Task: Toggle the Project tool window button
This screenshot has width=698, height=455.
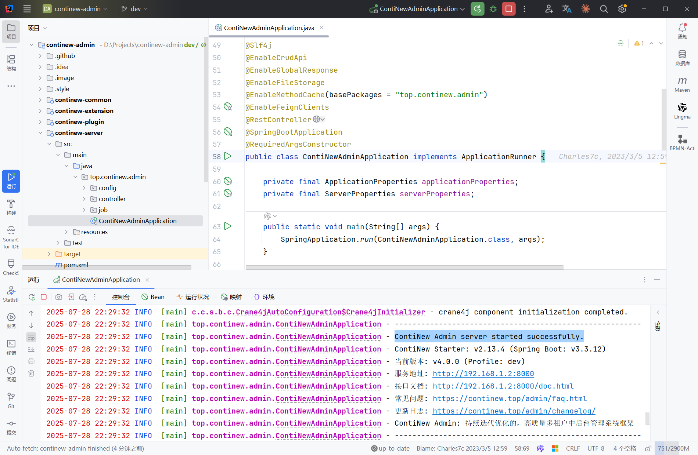Action: tap(11, 32)
